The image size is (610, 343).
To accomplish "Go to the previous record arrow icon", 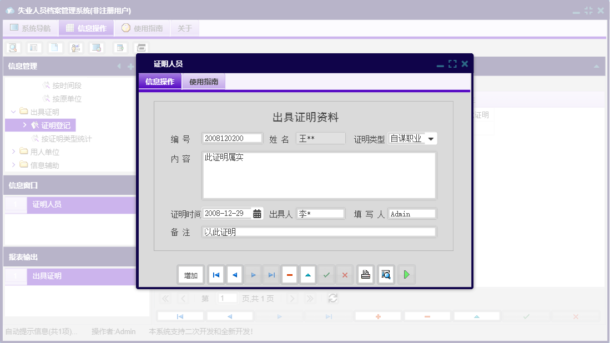I will [x=234, y=274].
